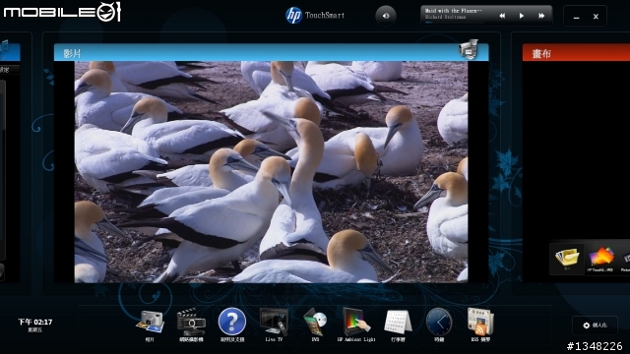This screenshot has width=630, height=354.
Task: Select the HP TouchSmart orange photos thumbnail
Action: [x=601, y=258]
